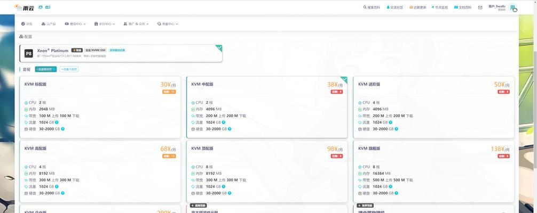The height and width of the screenshot is (213, 537).
Task: Click 硬盘 help icon in KVM 标配版
Action: [62, 129]
